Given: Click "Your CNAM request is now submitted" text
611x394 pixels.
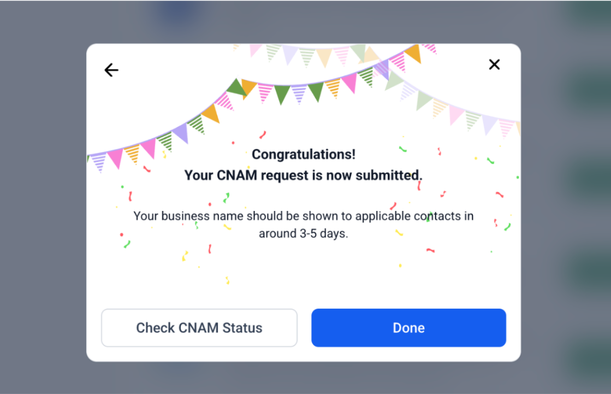Looking at the screenshot, I should 303,175.
